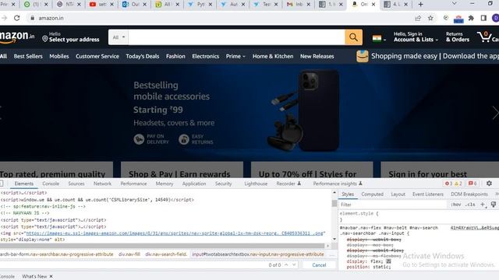Switch to the Performance DevTools tab
This screenshot has width=499, height=280.
pyautogui.click(x=133, y=184)
